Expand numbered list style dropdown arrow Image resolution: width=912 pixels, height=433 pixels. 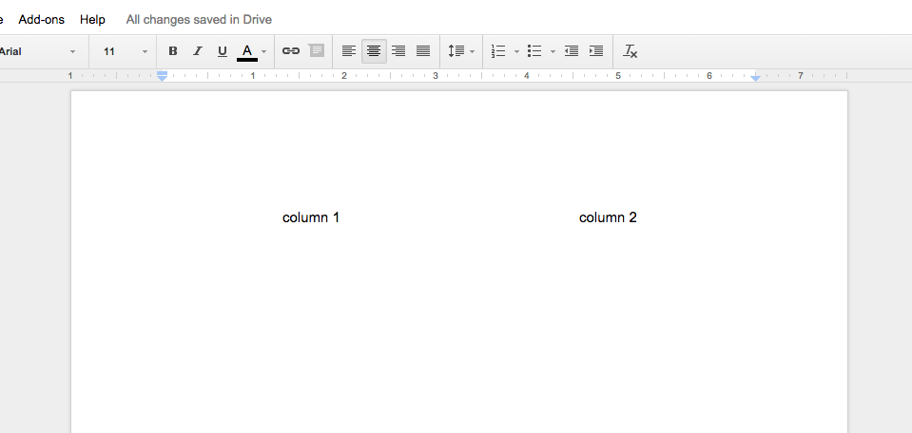click(516, 51)
